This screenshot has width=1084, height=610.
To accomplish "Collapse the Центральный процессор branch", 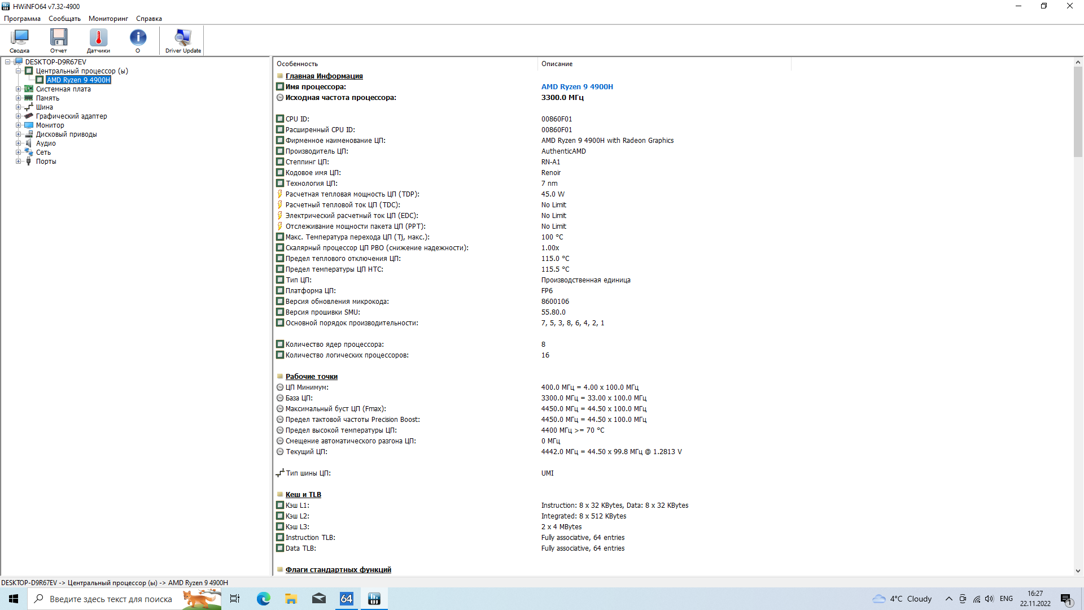I will pos(18,71).
